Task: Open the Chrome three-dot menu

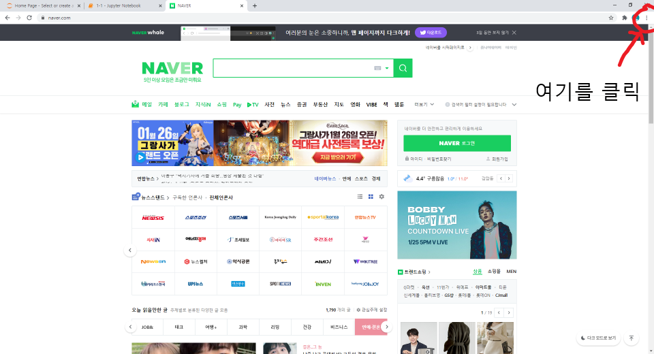Action: tap(647, 18)
